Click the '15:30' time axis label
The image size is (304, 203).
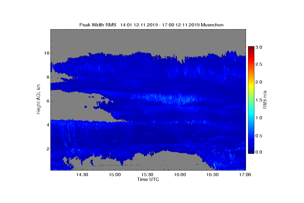(x=147, y=175)
